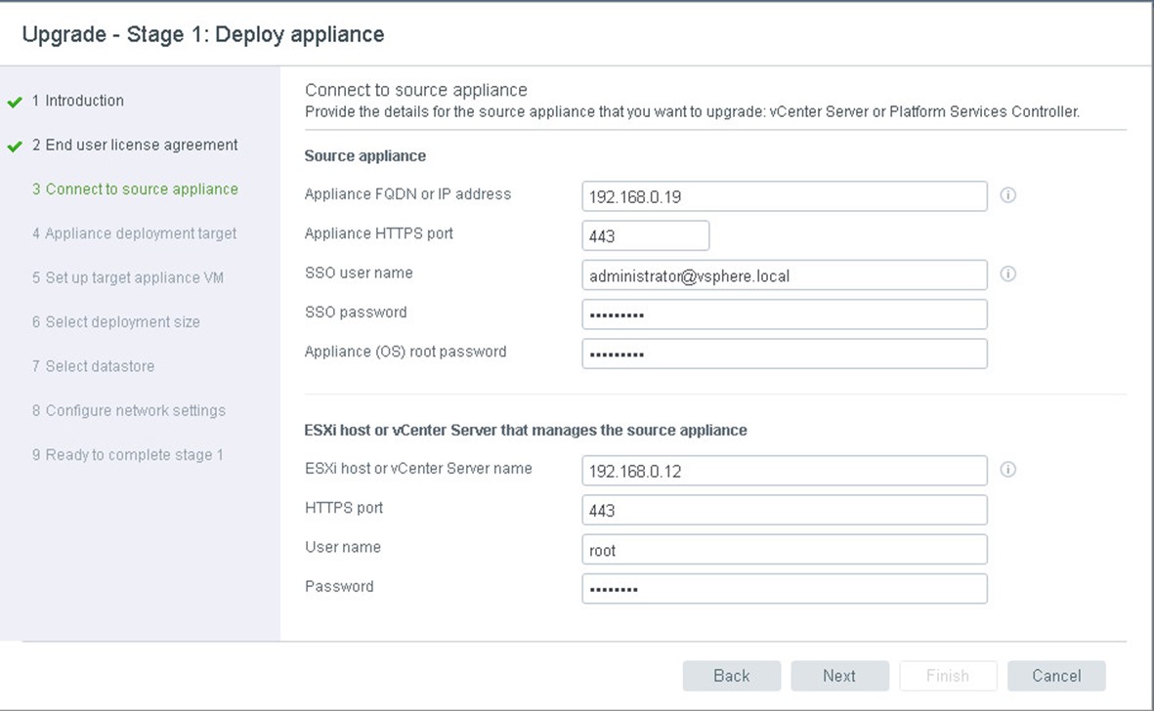This screenshot has height=711, width=1154.
Task: Select step 4 Appliance deployment target
Action: [x=134, y=233]
